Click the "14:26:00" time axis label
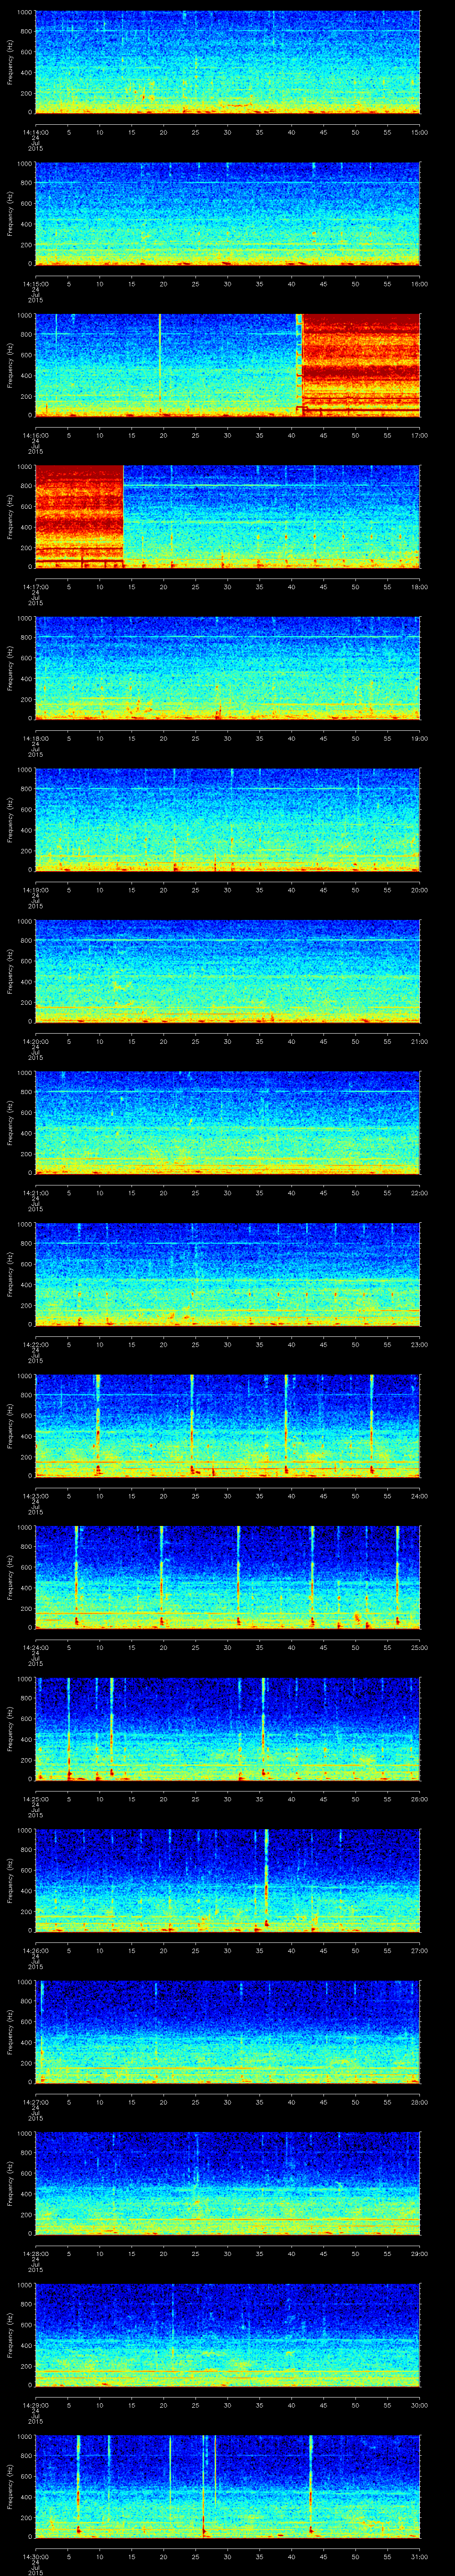The height and width of the screenshot is (2576, 455). point(35,1950)
